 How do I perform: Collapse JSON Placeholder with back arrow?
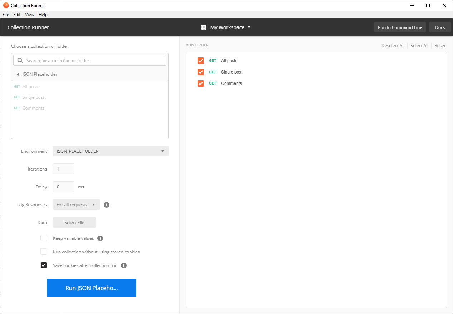[18, 74]
